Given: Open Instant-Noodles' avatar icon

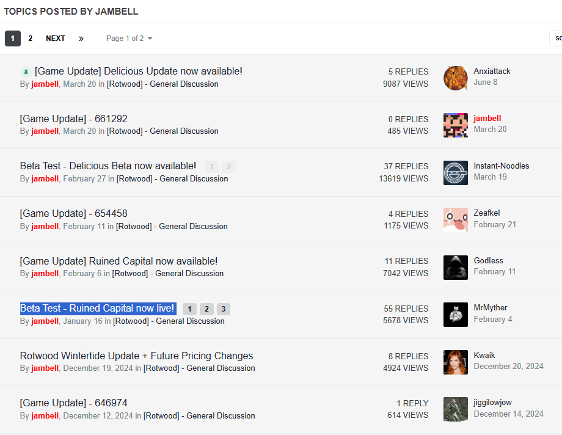Looking at the screenshot, I should [455, 172].
